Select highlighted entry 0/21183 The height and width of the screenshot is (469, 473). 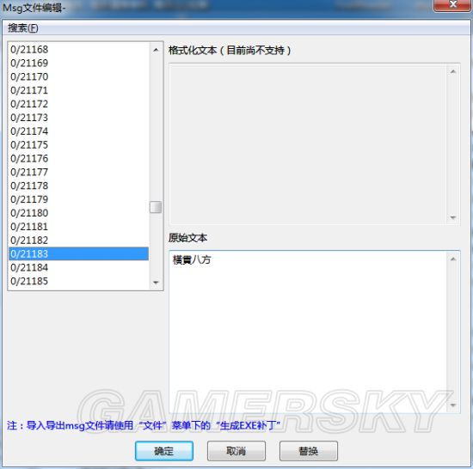click(x=78, y=253)
